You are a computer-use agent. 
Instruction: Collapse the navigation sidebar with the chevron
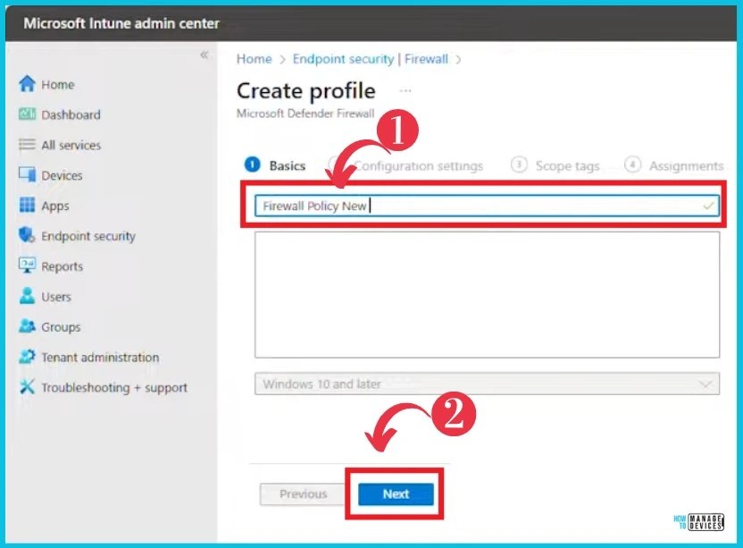(x=205, y=54)
